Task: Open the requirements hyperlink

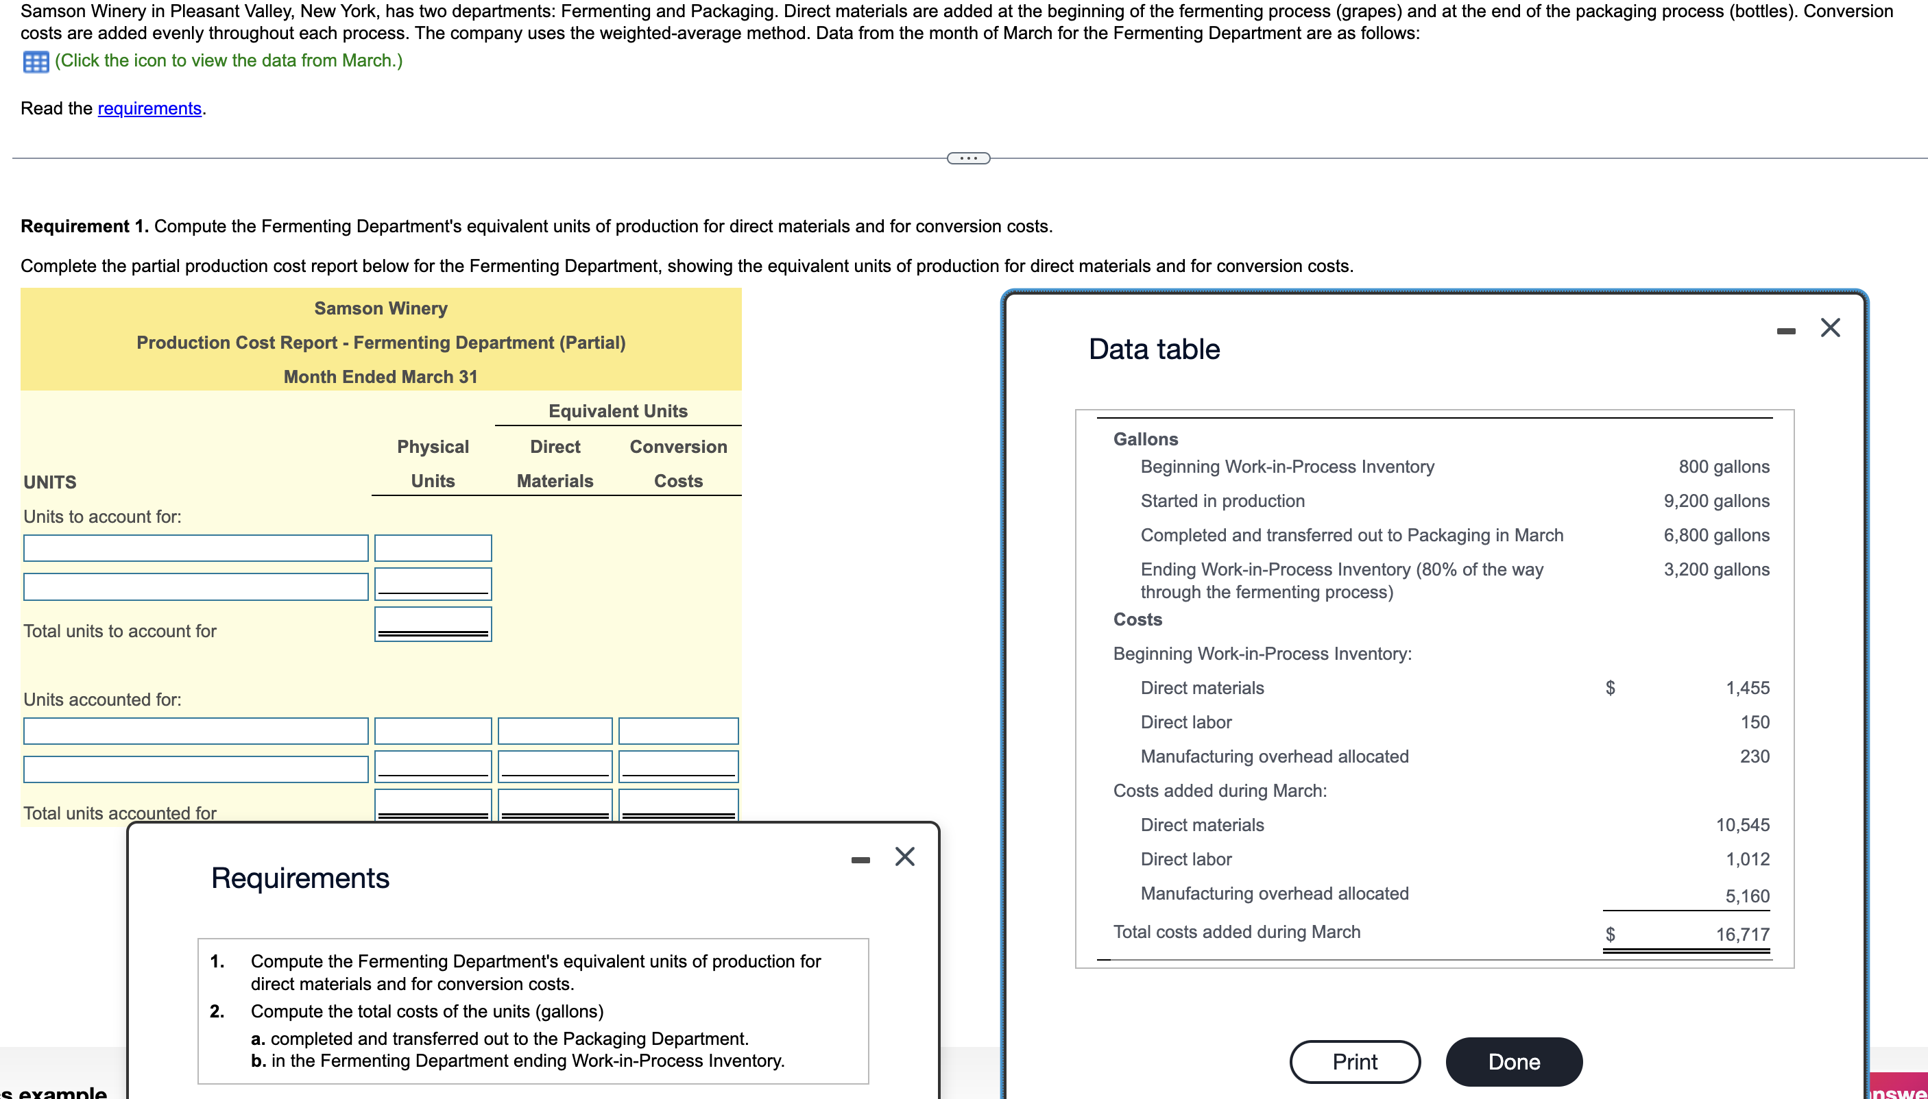Action: point(149,108)
